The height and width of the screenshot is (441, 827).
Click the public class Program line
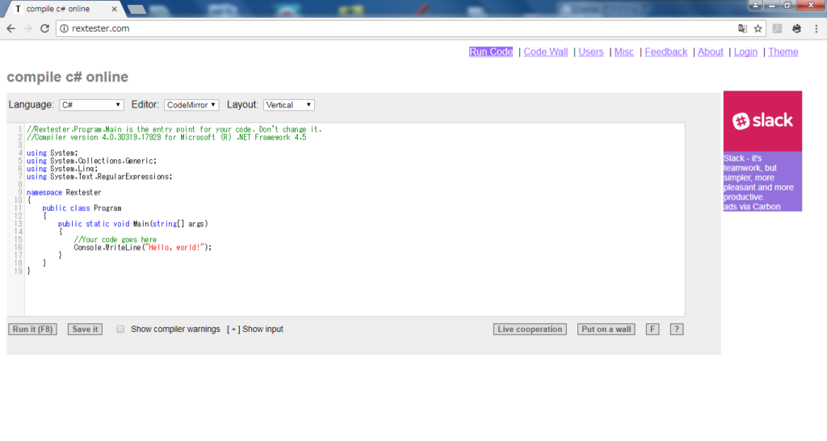pyautogui.click(x=82, y=208)
